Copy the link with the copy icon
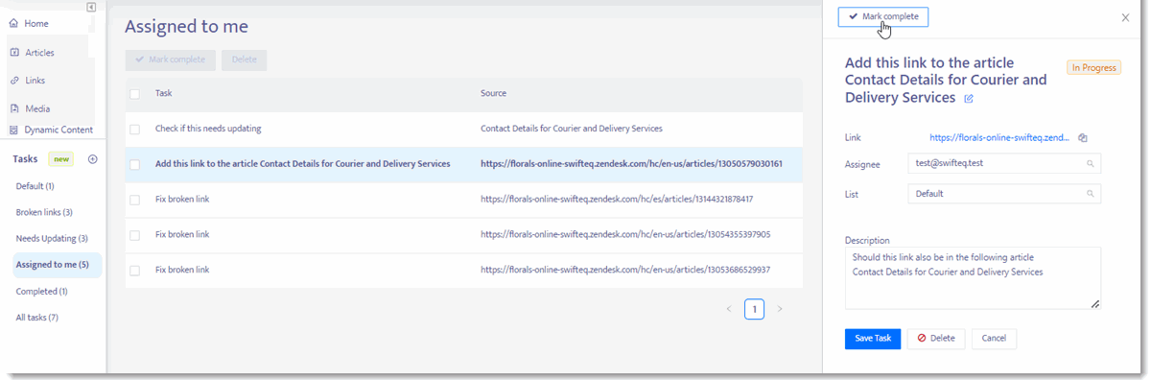 pyautogui.click(x=1082, y=138)
